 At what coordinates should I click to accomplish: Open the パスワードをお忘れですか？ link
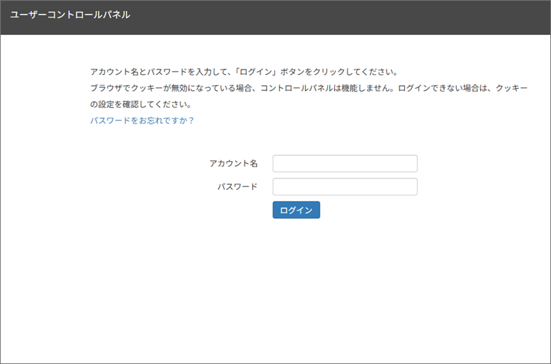[142, 120]
